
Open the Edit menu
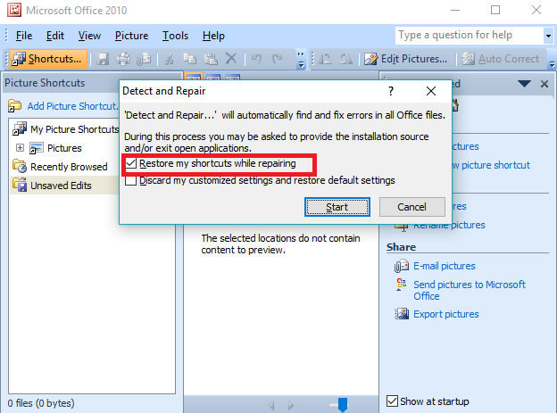tap(55, 36)
